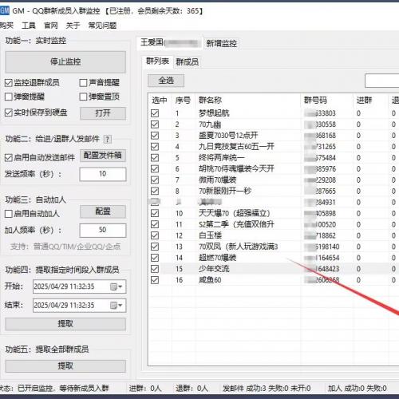Select the row for group 少年交流
399x399 pixels.
tap(274, 269)
